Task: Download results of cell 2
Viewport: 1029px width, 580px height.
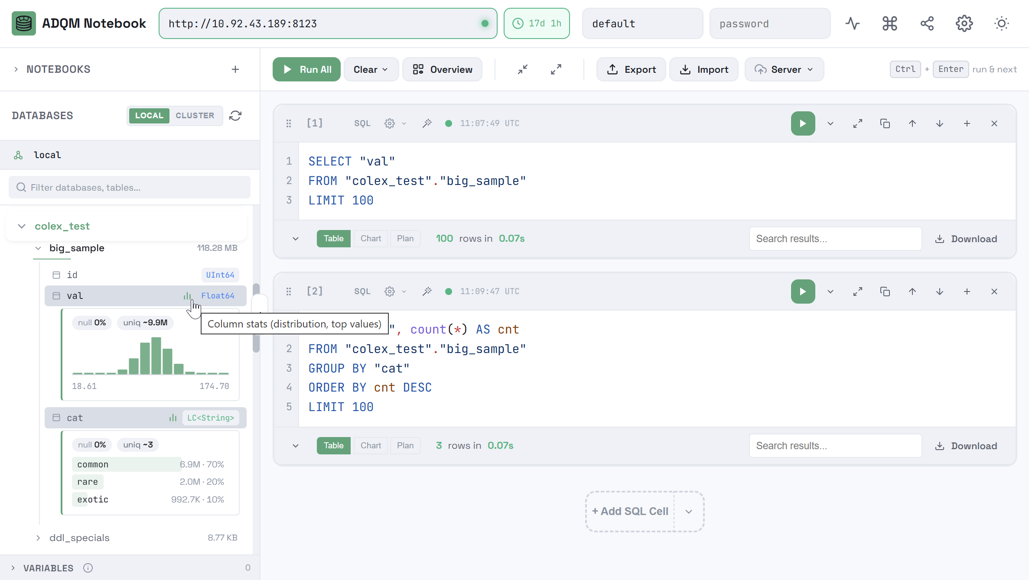Action: coord(966,446)
